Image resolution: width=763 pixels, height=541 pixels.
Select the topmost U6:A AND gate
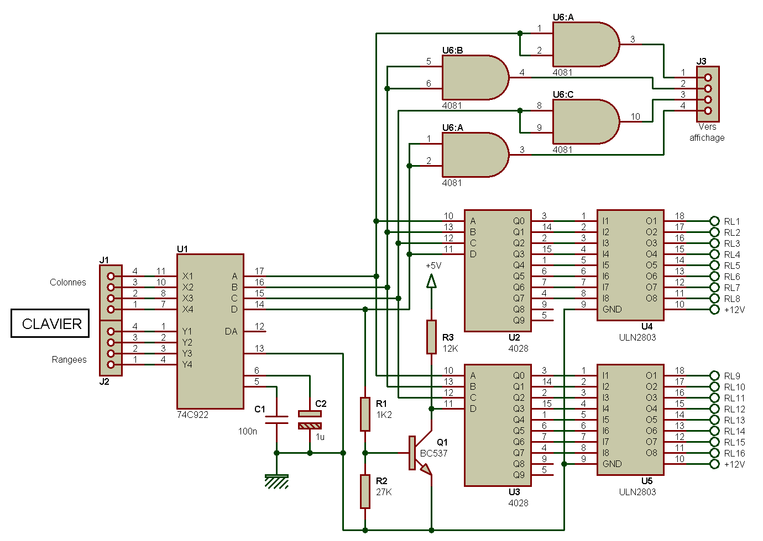[x=586, y=44]
